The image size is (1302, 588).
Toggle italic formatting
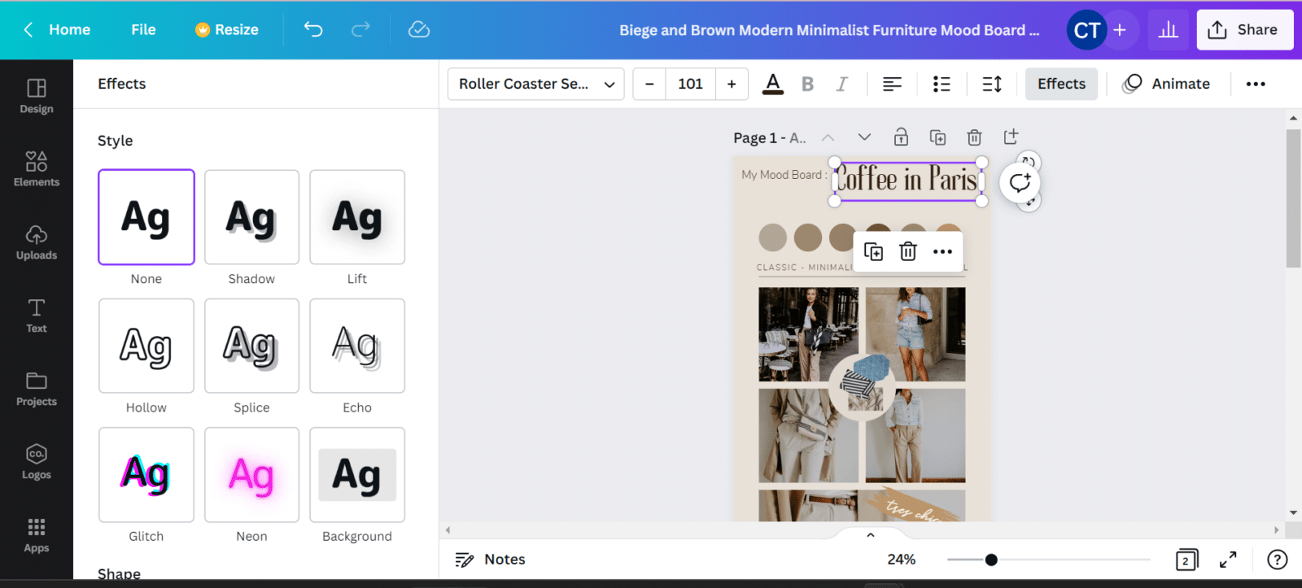click(842, 84)
